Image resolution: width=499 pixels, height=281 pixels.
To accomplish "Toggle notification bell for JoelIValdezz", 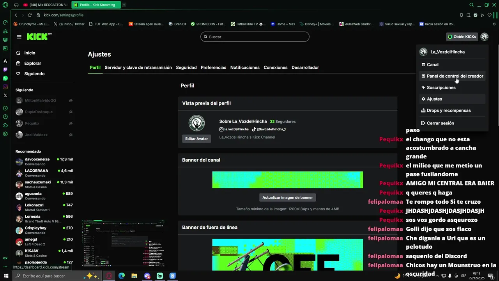I will (71, 135).
